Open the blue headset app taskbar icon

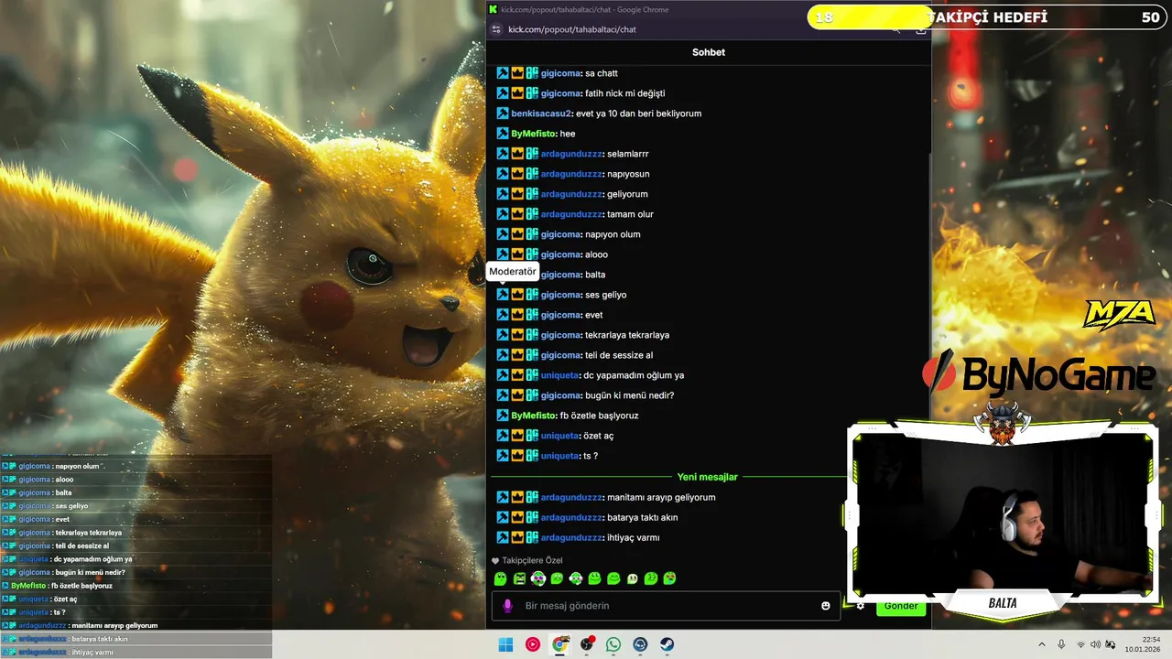pos(640,644)
